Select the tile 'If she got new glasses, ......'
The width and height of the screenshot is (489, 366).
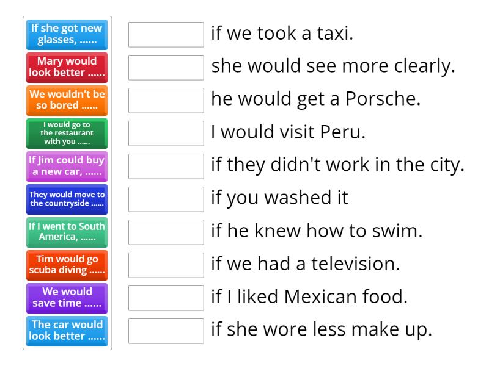click(67, 35)
